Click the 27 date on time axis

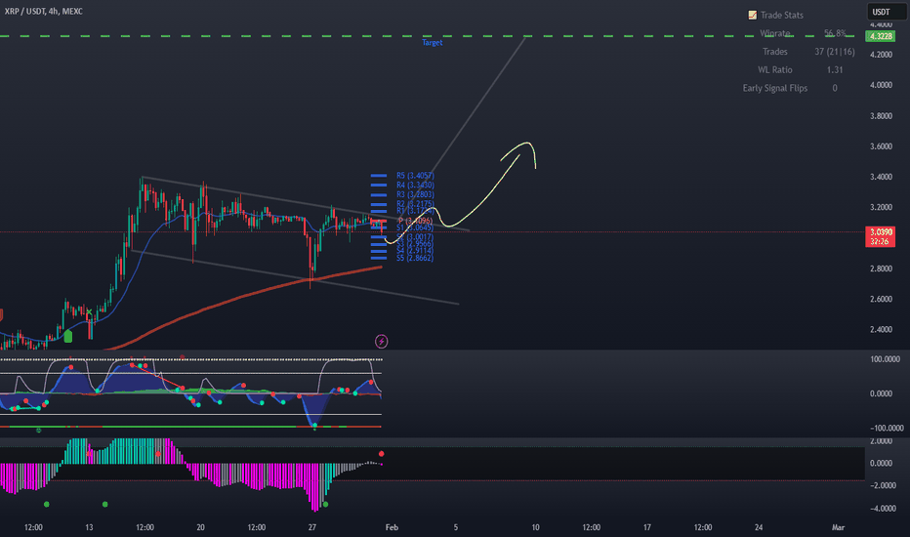(312, 527)
